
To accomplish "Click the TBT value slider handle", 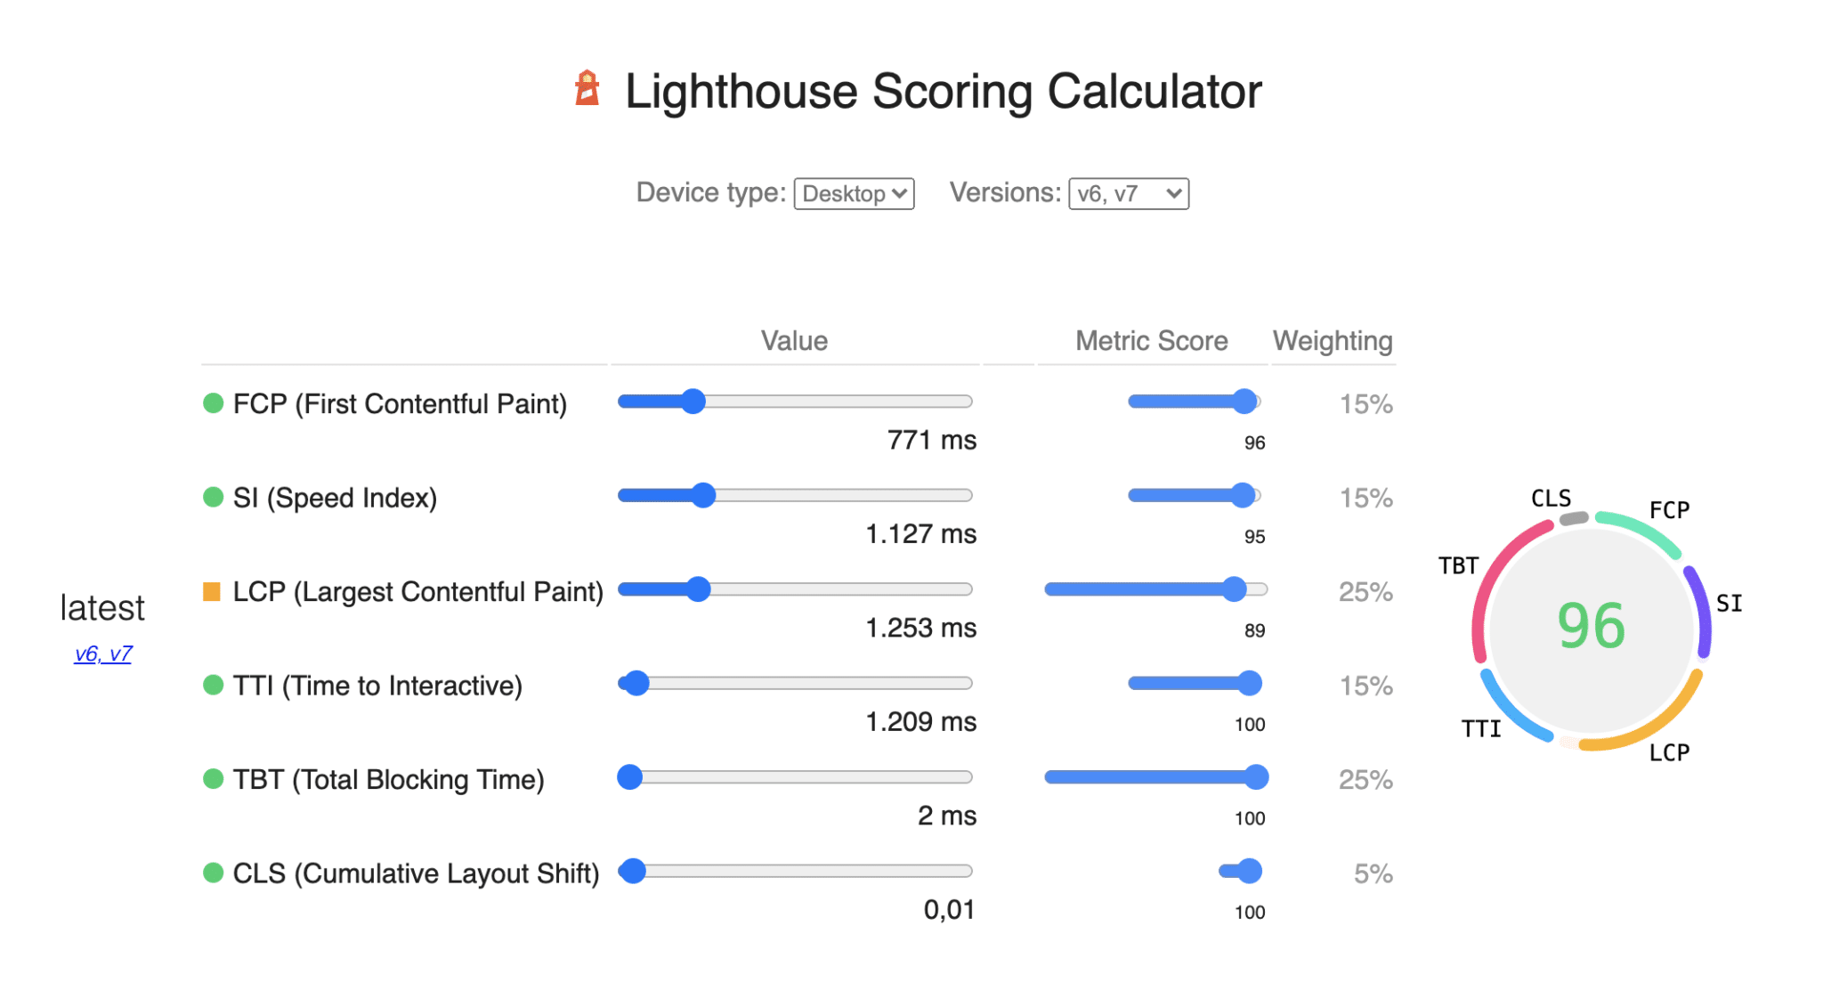I will pos(630,777).
